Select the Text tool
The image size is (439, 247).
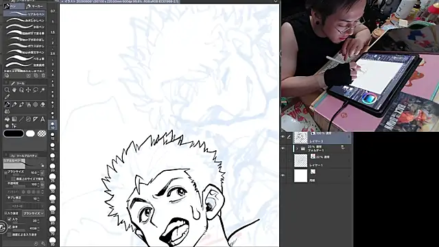(x=43, y=119)
